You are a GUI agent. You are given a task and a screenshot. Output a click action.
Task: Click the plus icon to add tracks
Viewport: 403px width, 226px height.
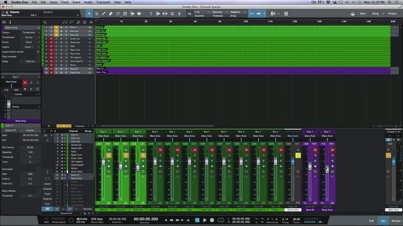[91, 23]
